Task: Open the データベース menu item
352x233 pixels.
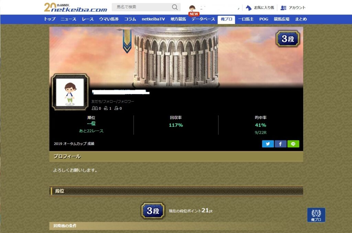Action: [203, 19]
